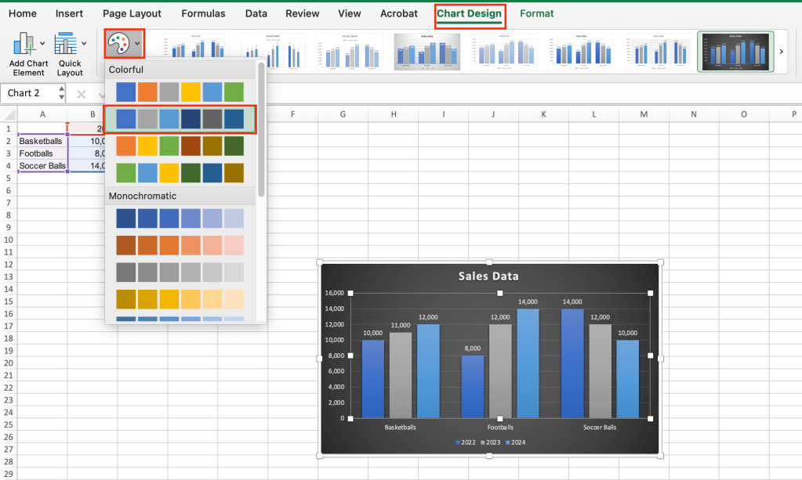Screen dimensions: 802x480
Task: Apply the second chart style thumbnail
Action: pos(273,52)
